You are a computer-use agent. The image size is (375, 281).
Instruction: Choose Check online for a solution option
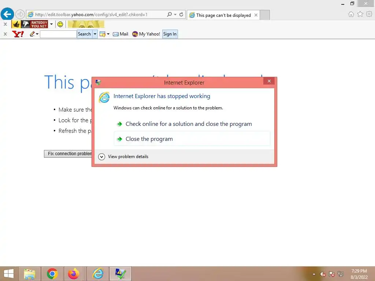(x=192, y=124)
